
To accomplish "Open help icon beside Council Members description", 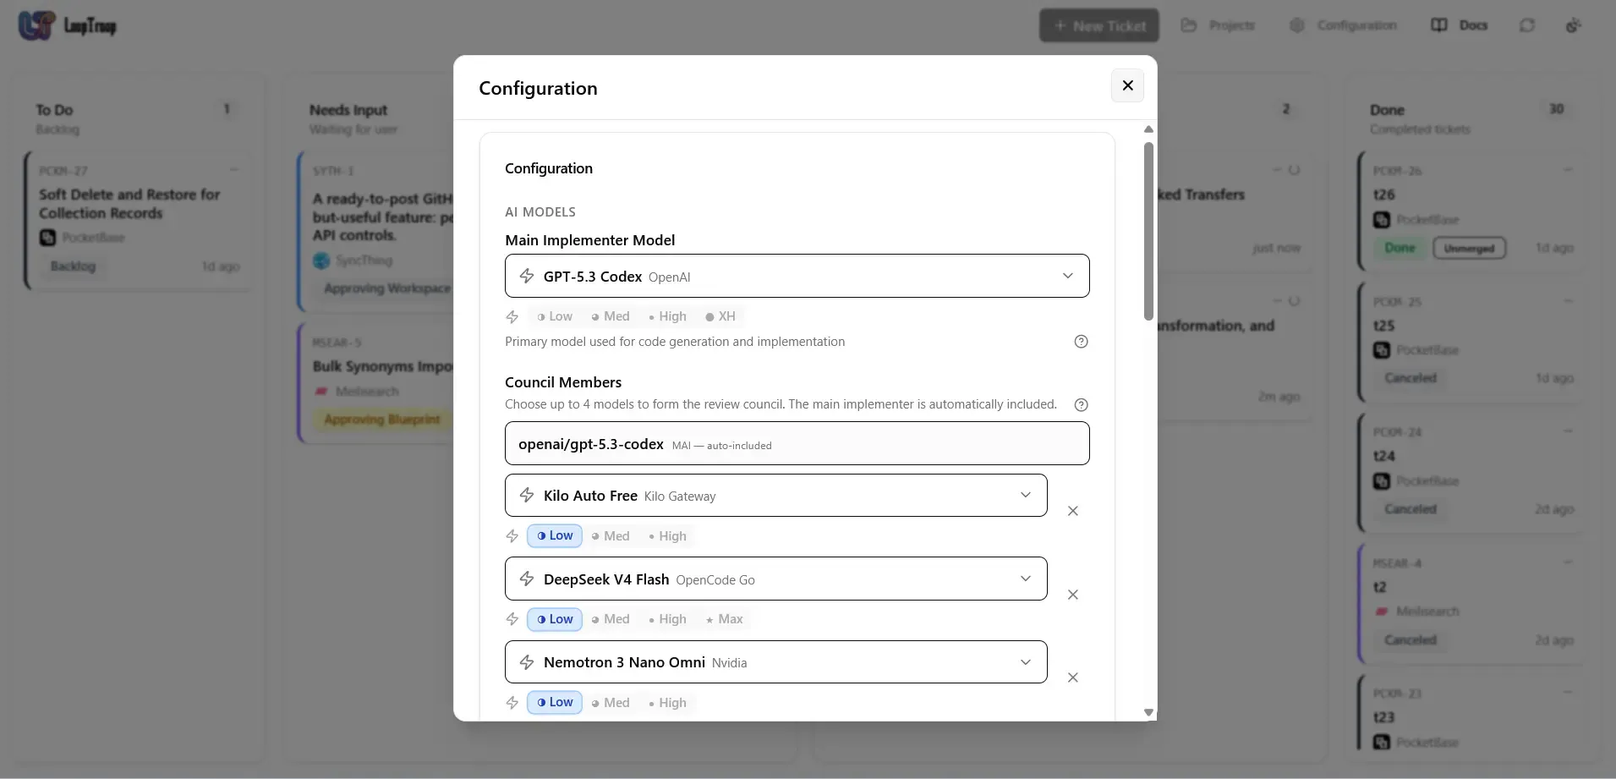I will tap(1081, 404).
